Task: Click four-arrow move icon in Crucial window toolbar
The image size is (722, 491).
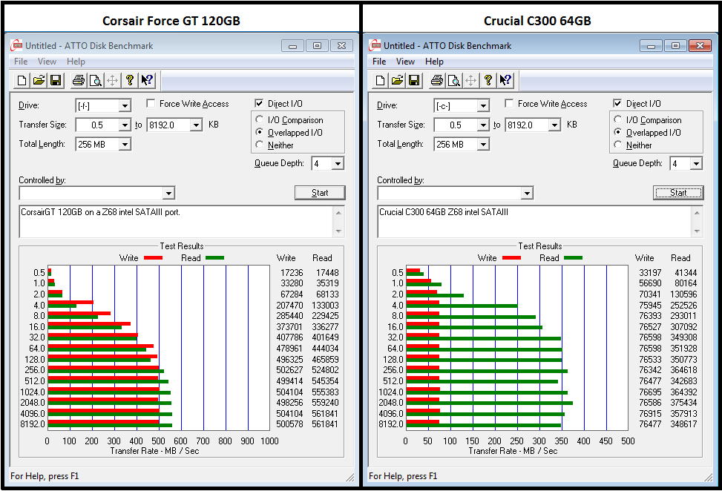Action: [x=470, y=81]
